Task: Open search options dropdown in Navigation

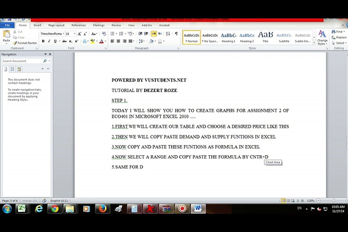Action: pyautogui.click(x=49, y=61)
